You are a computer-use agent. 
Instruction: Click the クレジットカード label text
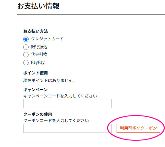(x=47, y=39)
